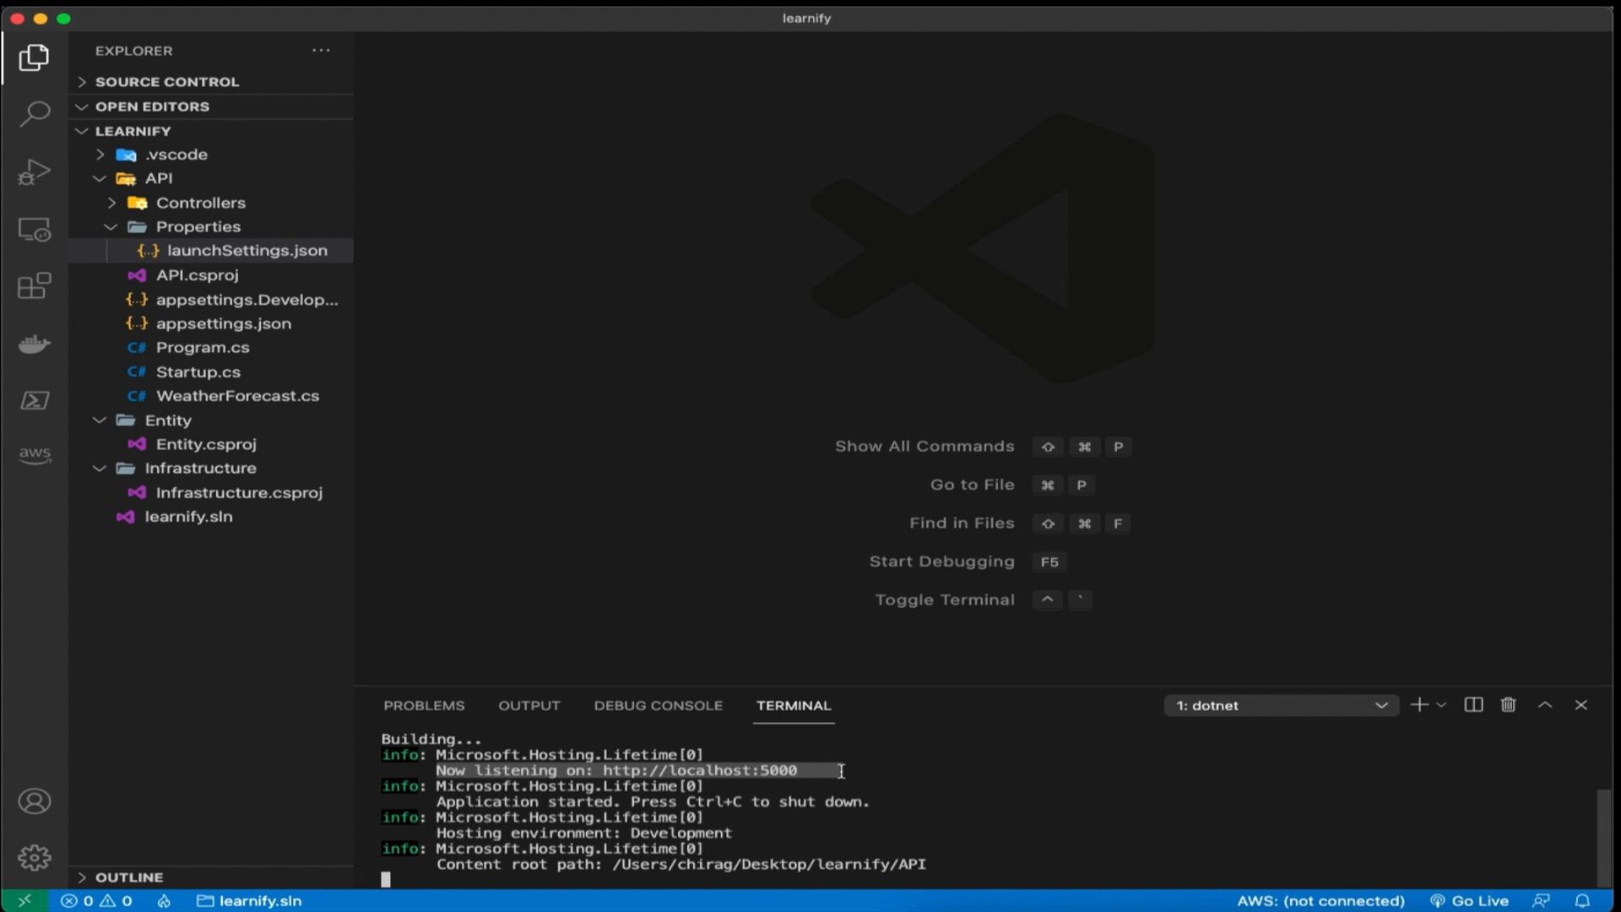This screenshot has width=1621, height=912.
Task: Open Infrastructure.csproj file
Action: click(211, 492)
